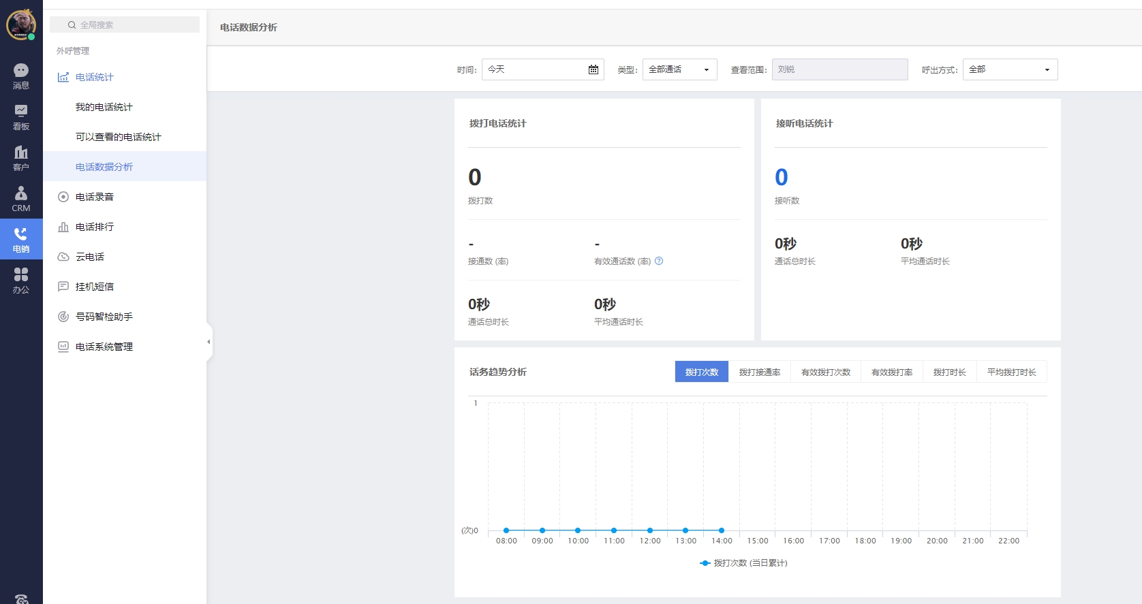
Task: Click the 电话排行 bar chart icon
Action: [63, 227]
